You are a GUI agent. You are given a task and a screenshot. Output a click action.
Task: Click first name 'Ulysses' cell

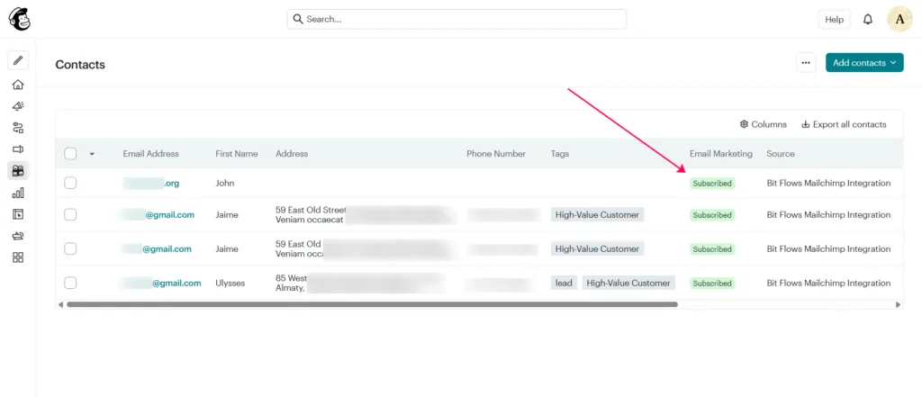pyautogui.click(x=230, y=283)
